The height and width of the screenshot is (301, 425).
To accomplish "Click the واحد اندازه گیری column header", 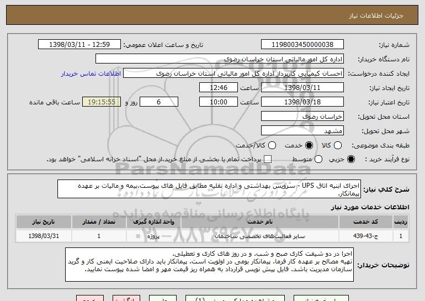I will coord(153,222).
